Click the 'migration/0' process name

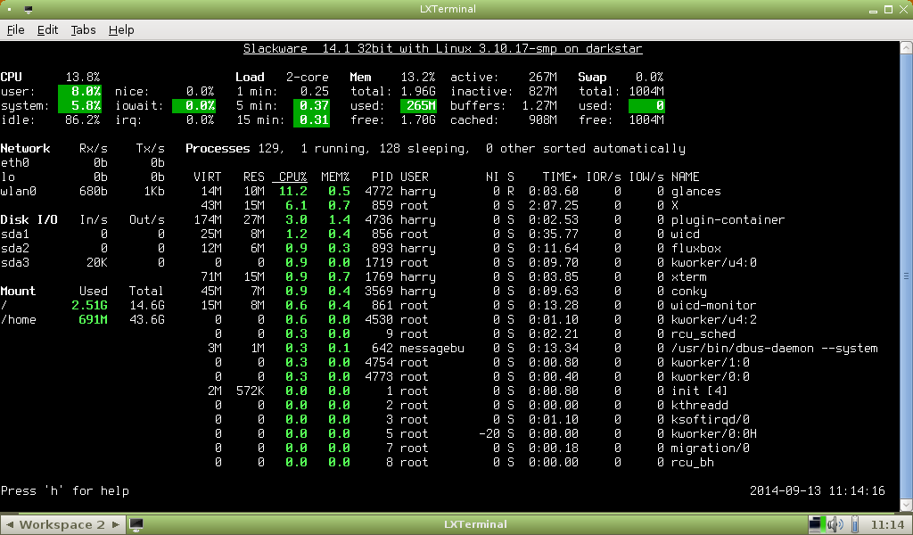click(x=711, y=449)
